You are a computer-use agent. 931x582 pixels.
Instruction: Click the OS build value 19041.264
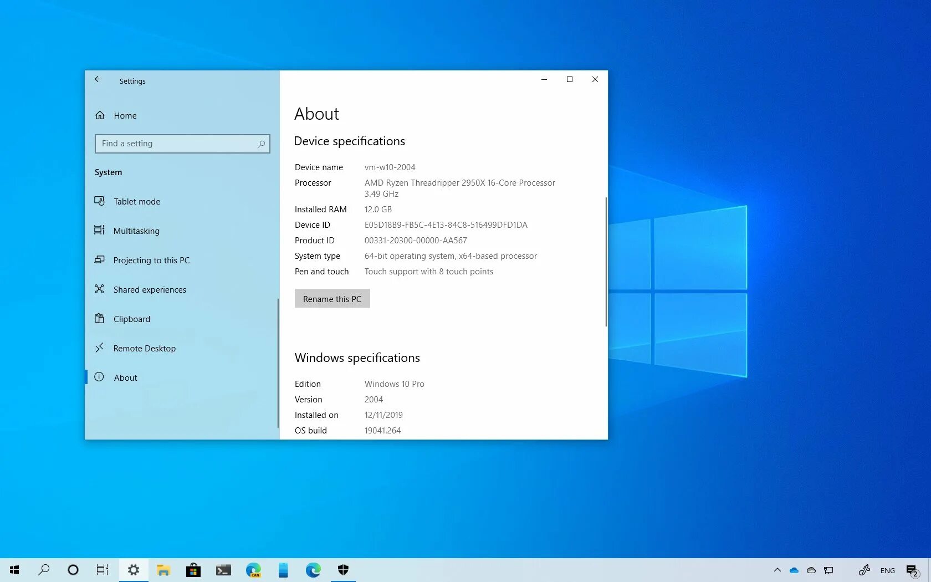click(382, 431)
